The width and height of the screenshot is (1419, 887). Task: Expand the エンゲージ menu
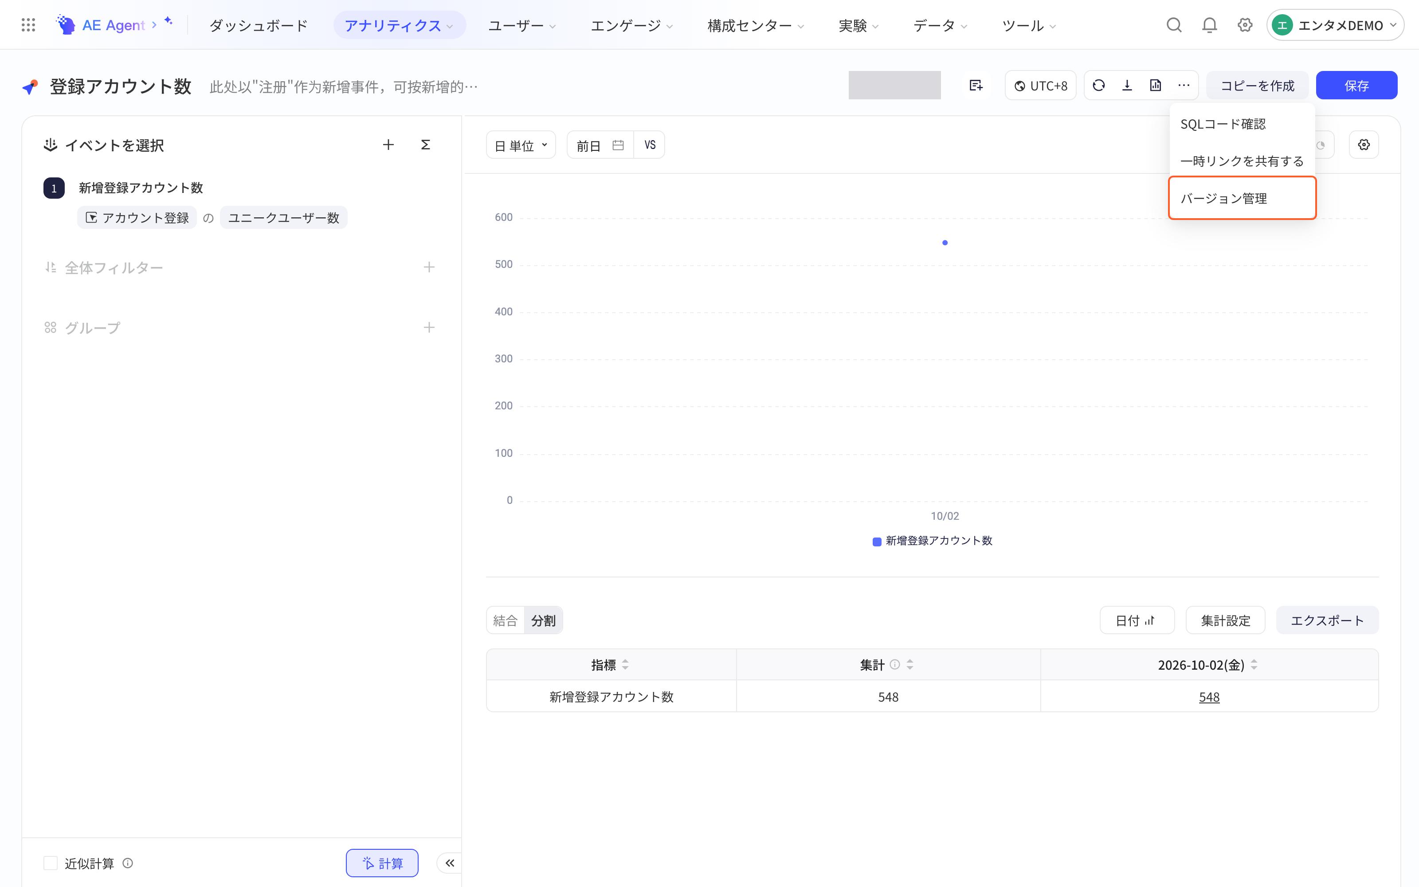point(631,25)
